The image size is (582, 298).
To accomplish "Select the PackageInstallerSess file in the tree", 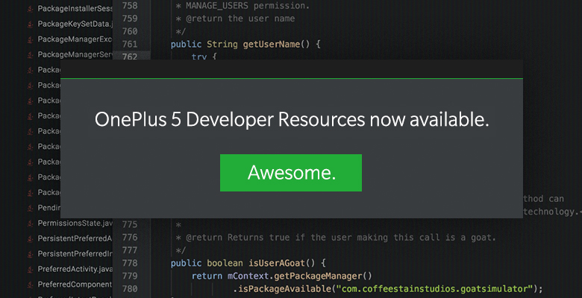I will pyautogui.click(x=75, y=8).
